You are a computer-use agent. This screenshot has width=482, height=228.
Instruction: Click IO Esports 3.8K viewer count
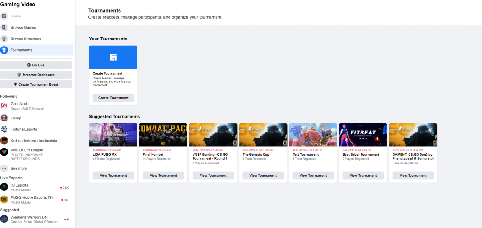point(64,188)
